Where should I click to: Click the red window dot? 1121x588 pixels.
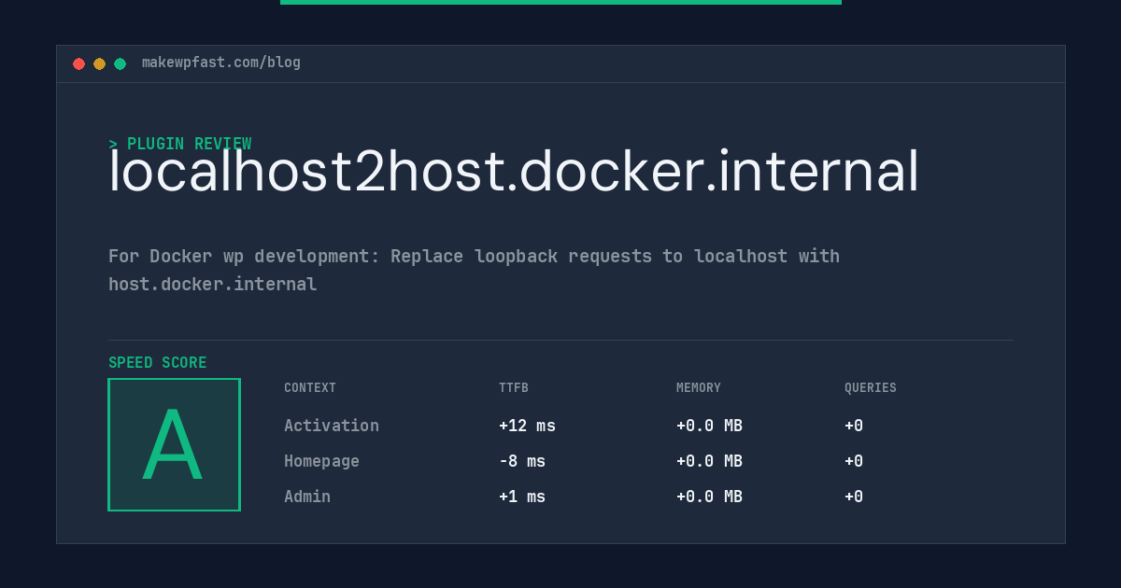point(78,63)
